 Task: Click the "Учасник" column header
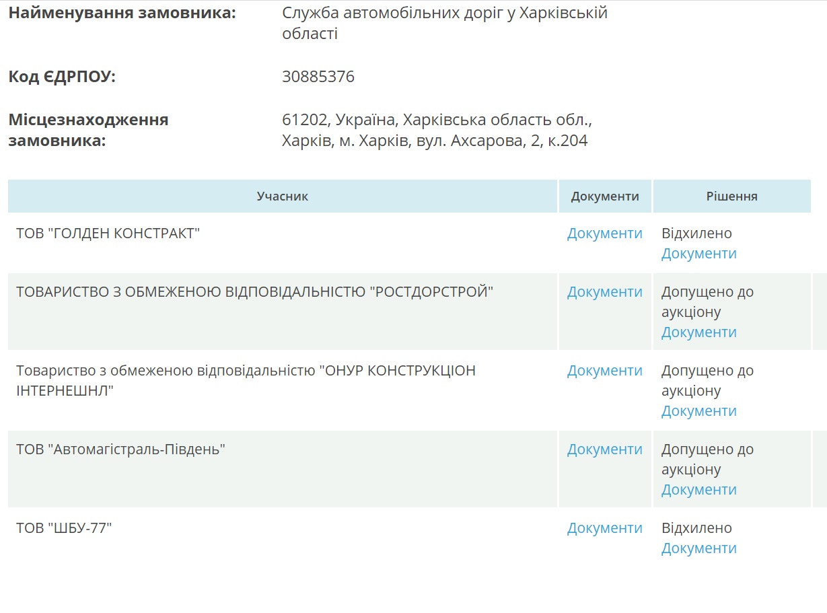(283, 196)
